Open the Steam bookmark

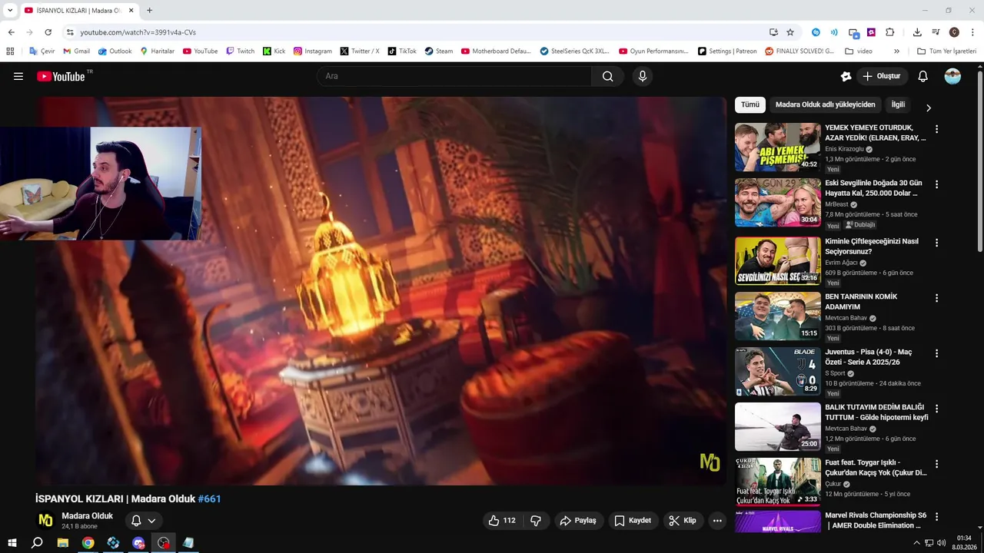coord(439,51)
